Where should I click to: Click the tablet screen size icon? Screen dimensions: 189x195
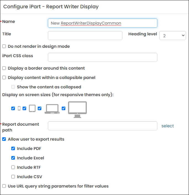pyautogui.click(x=32, y=108)
